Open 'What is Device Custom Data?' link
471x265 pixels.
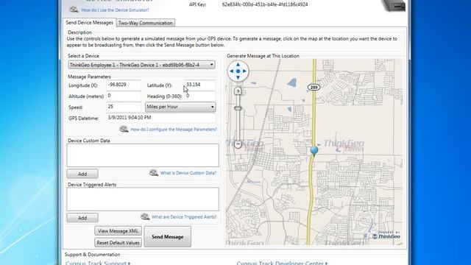tap(188, 173)
